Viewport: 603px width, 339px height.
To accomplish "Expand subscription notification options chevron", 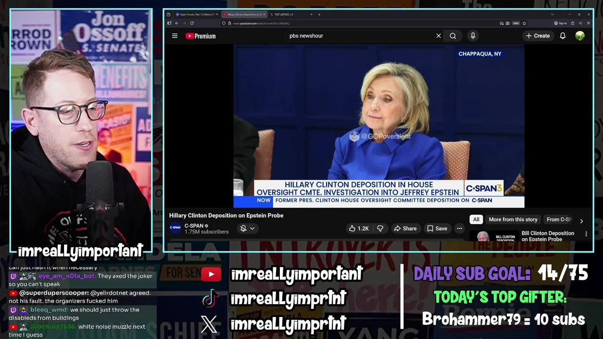I will [x=253, y=228].
